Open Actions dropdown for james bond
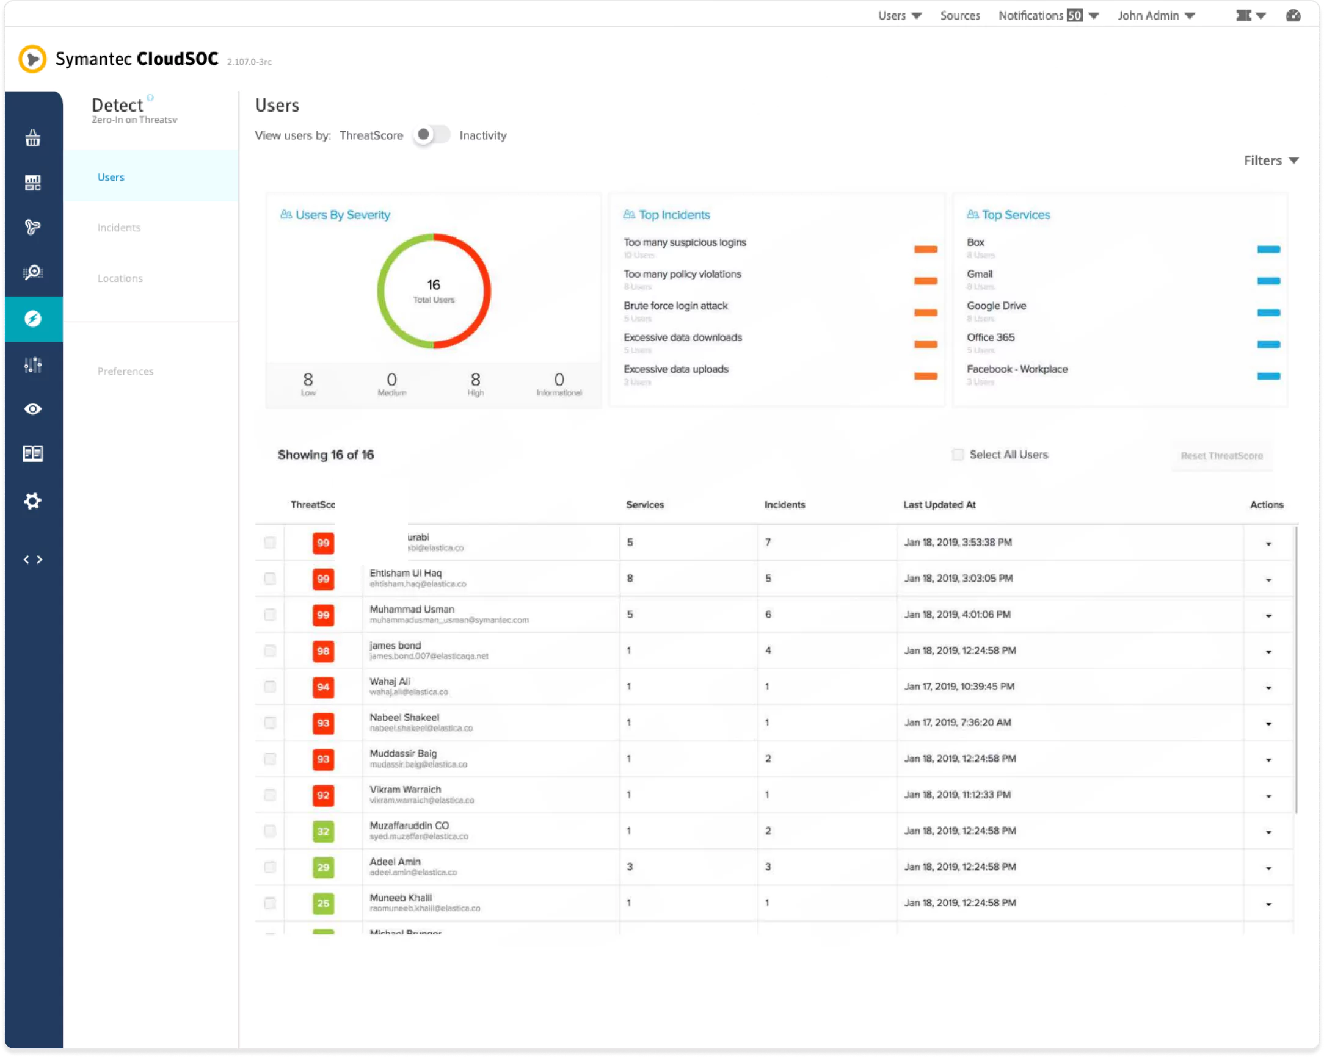The height and width of the screenshot is (1057, 1324). [1268, 652]
